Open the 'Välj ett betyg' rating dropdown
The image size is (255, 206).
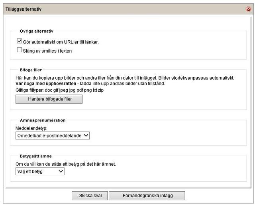pos(40,171)
